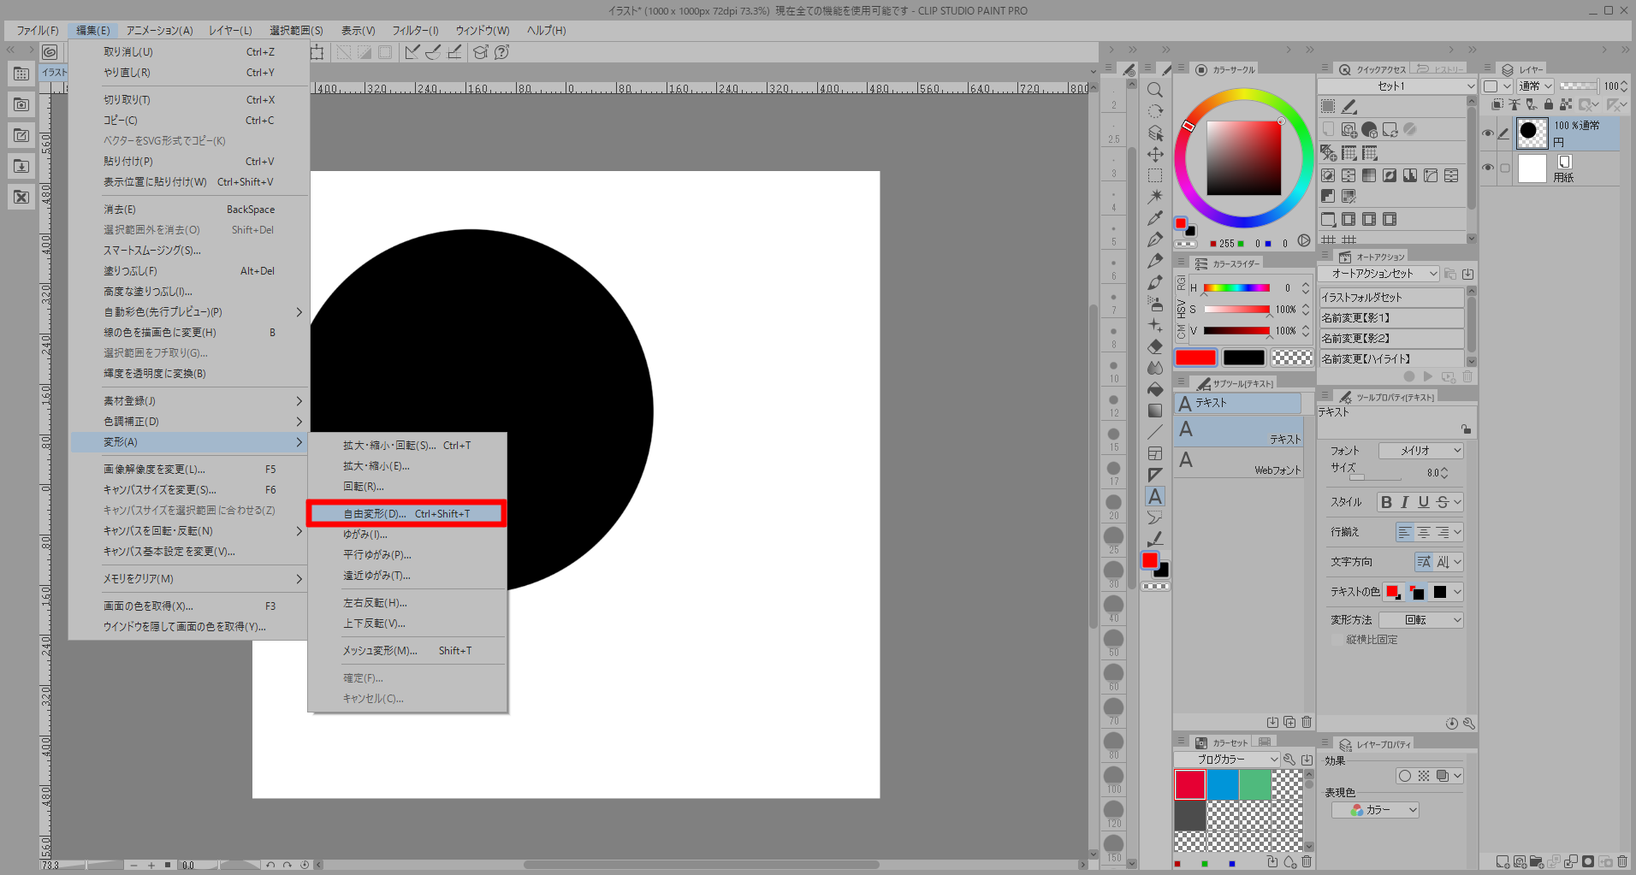Expand the テキストの色 dropdown arrow

pyautogui.click(x=1457, y=592)
